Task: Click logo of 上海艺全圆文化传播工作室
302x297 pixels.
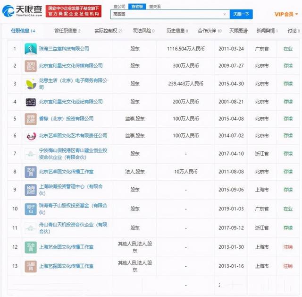Action: [31, 247]
